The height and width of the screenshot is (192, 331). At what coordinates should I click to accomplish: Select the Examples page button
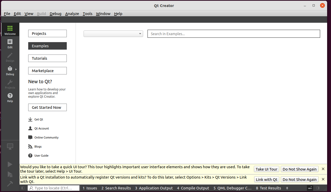47,46
